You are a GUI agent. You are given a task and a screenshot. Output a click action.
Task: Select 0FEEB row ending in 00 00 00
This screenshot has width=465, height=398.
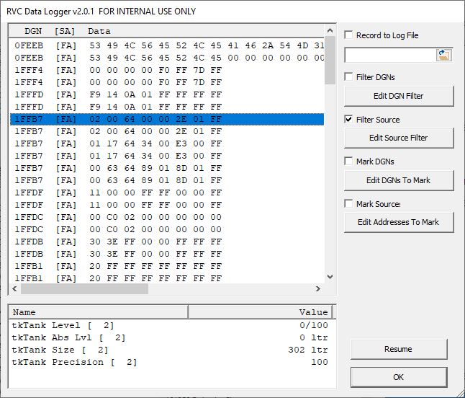click(x=167, y=58)
